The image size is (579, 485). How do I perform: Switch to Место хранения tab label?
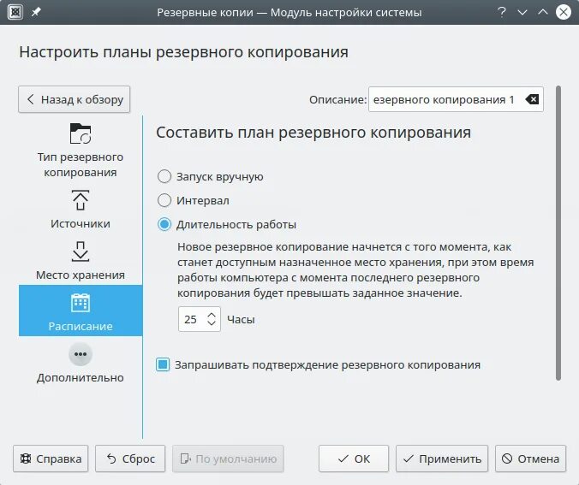coord(81,275)
